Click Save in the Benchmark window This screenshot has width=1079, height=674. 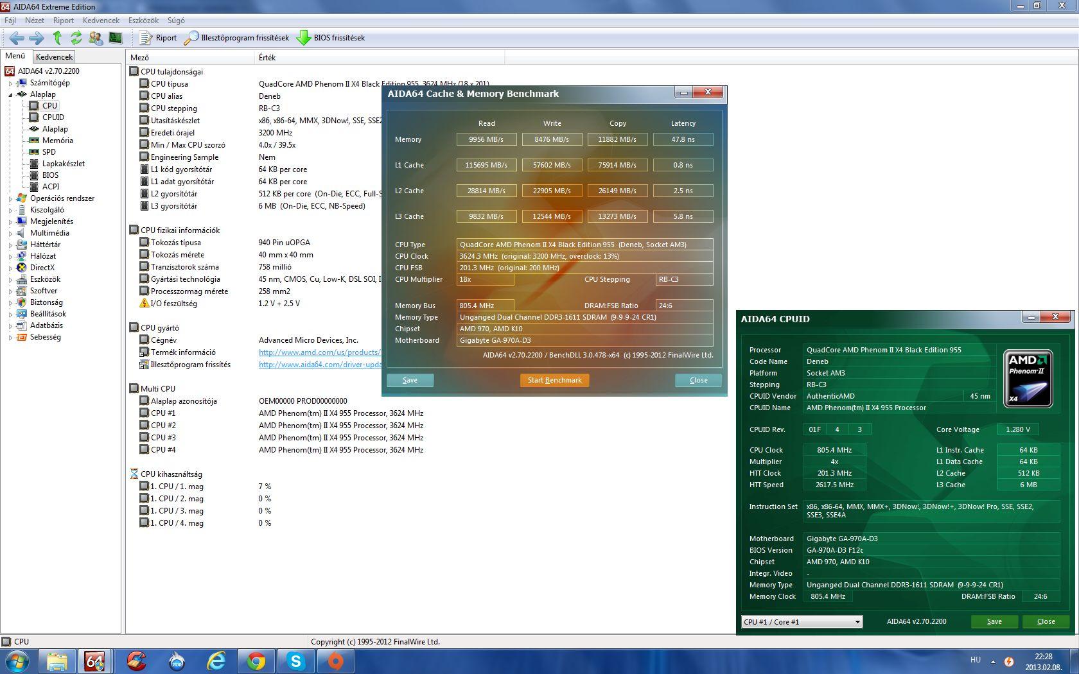coord(410,381)
